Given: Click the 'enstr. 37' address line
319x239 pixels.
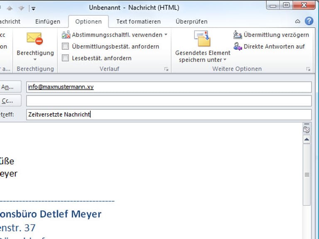Looking at the screenshot, I should coord(18,228).
